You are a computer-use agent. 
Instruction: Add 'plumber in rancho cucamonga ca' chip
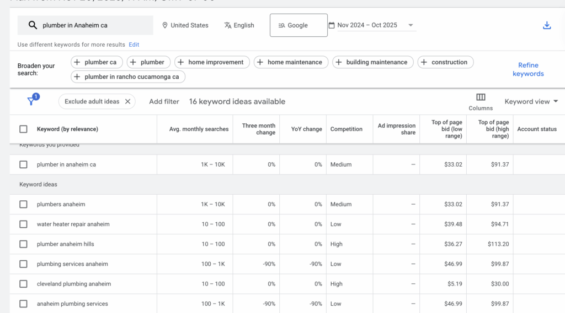[x=127, y=77]
